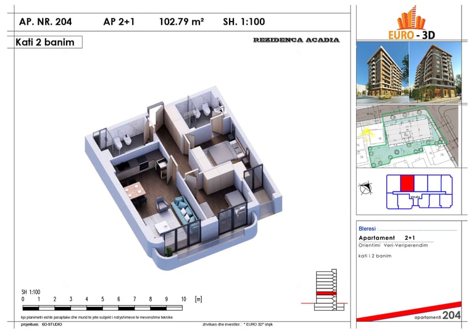474x334 pixels.
Task: Click the 3D apartment floor plan rendering
Action: click(183, 177)
